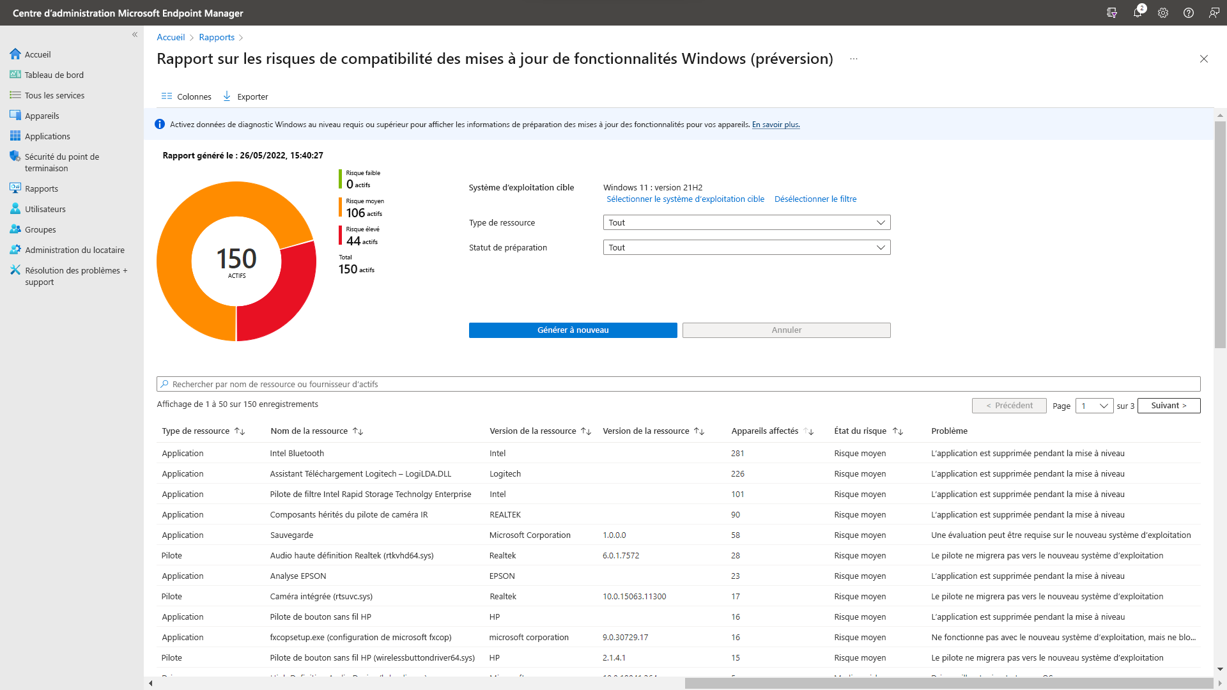Click the info icon in the banner

pos(160,125)
